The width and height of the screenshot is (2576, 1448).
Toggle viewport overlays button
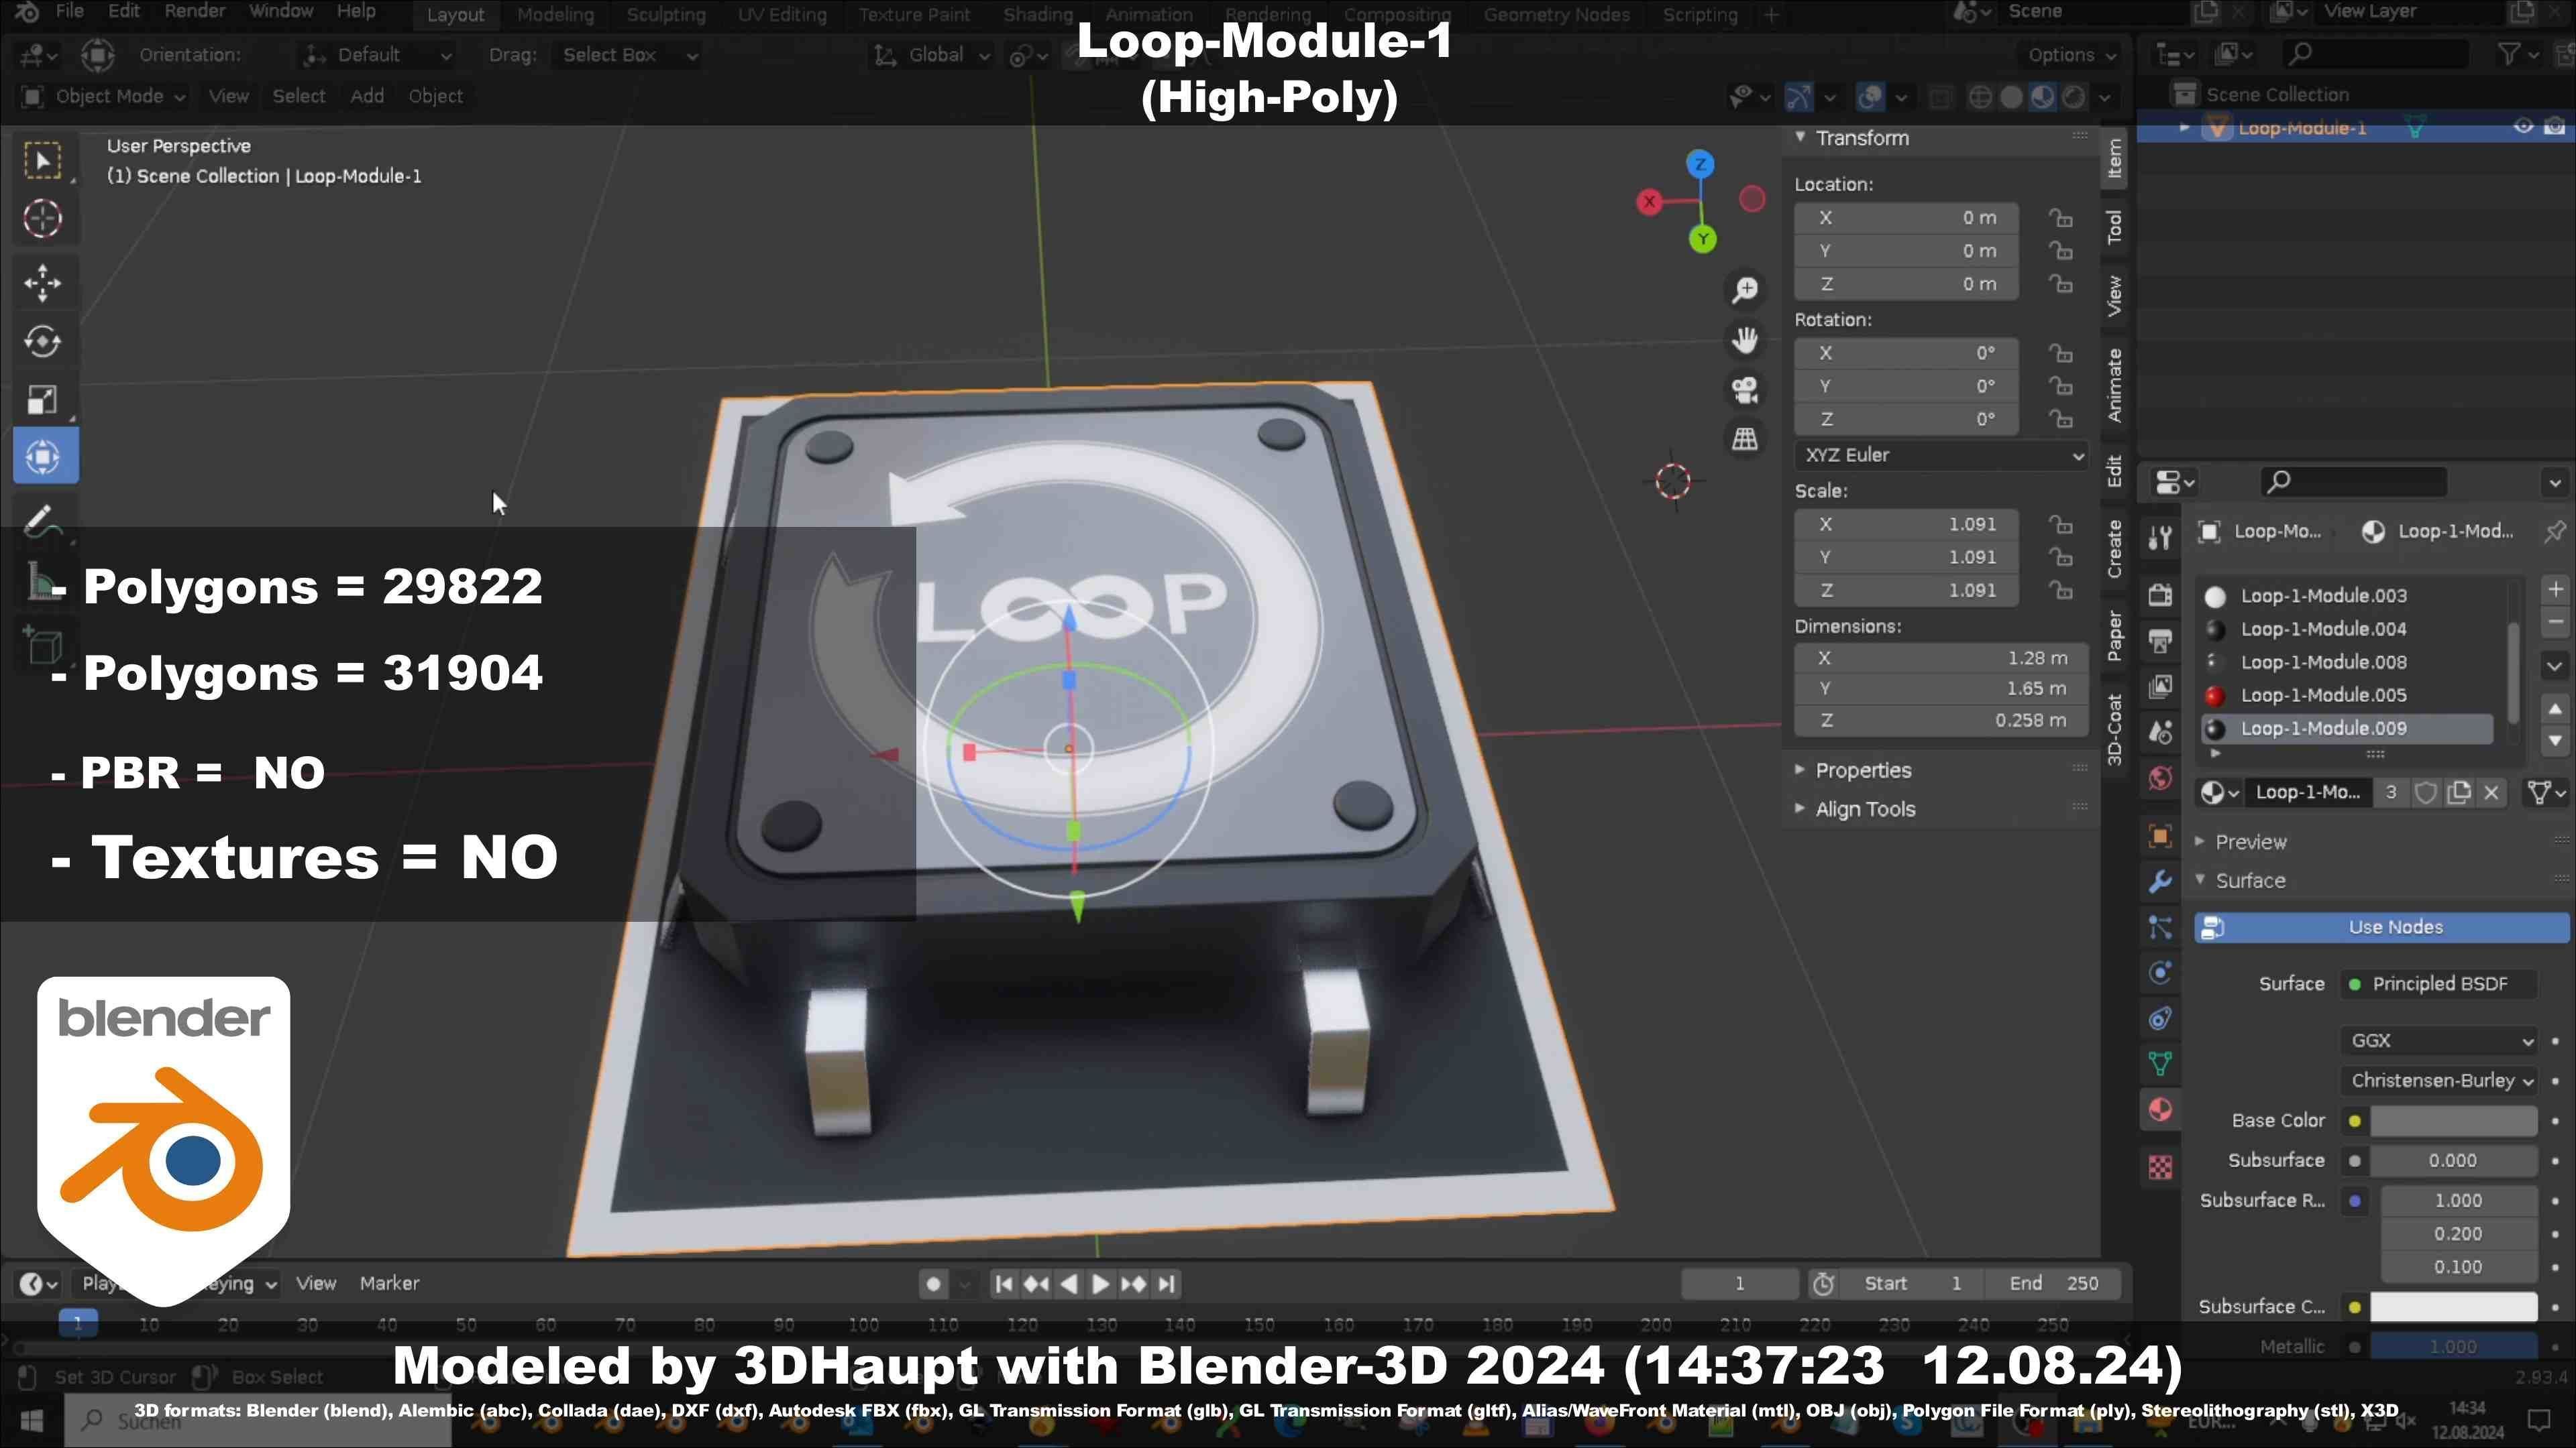click(x=1870, y=97)
